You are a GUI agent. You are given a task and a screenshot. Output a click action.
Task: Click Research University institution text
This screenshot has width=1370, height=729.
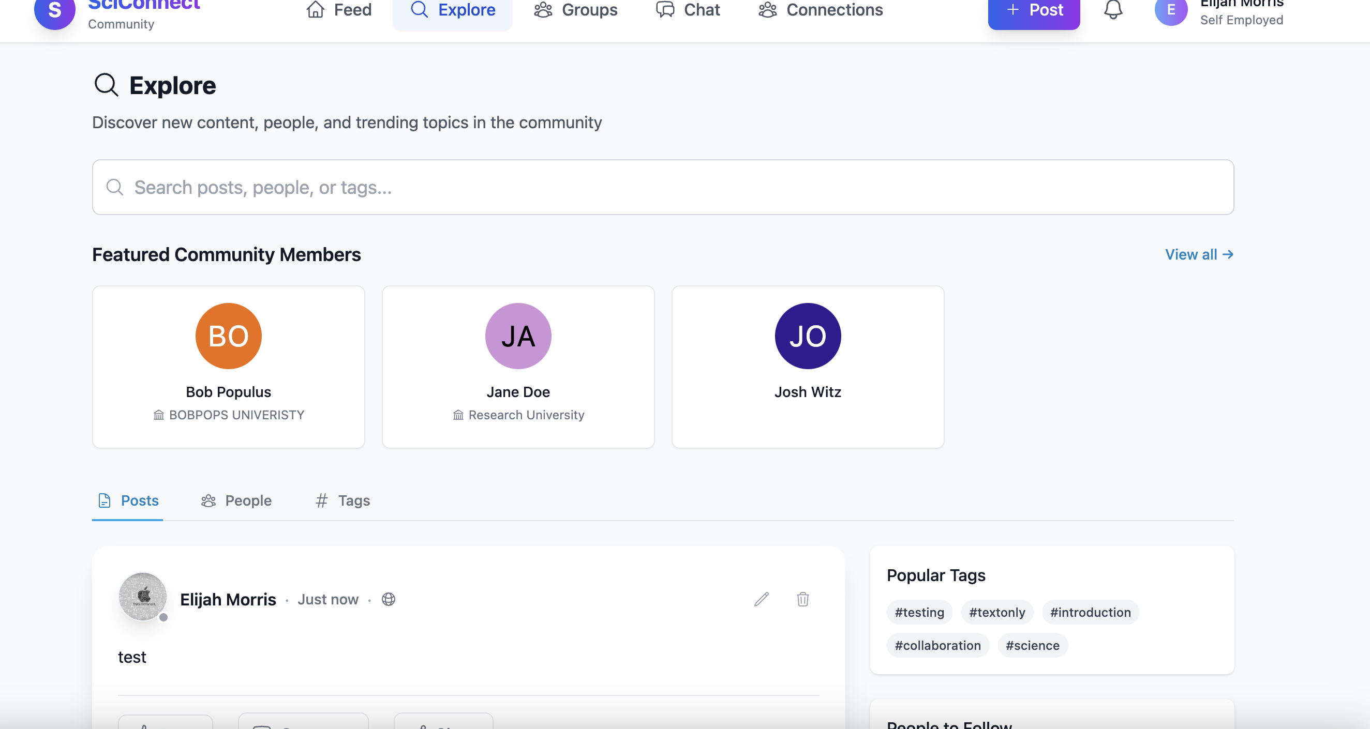(x=526, y=415)
